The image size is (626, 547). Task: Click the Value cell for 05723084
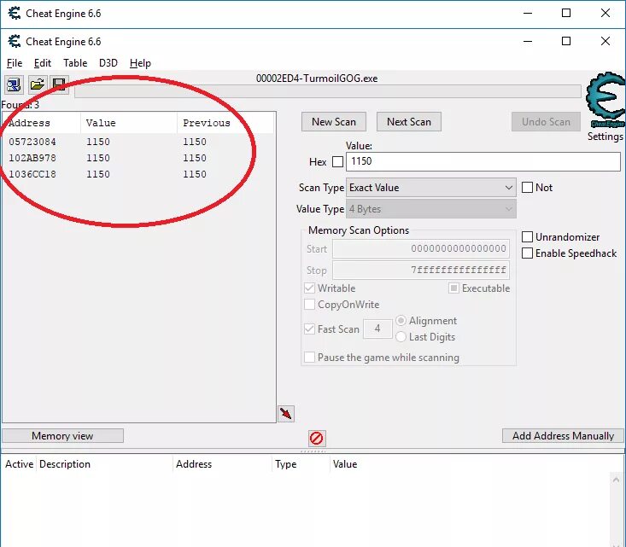(x=98, y=142)
